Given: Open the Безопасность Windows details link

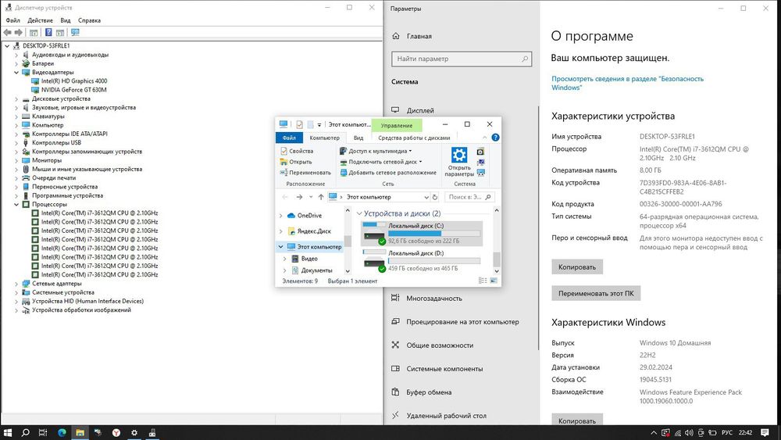Looking at the screenshot, I should tap(627, 83).
